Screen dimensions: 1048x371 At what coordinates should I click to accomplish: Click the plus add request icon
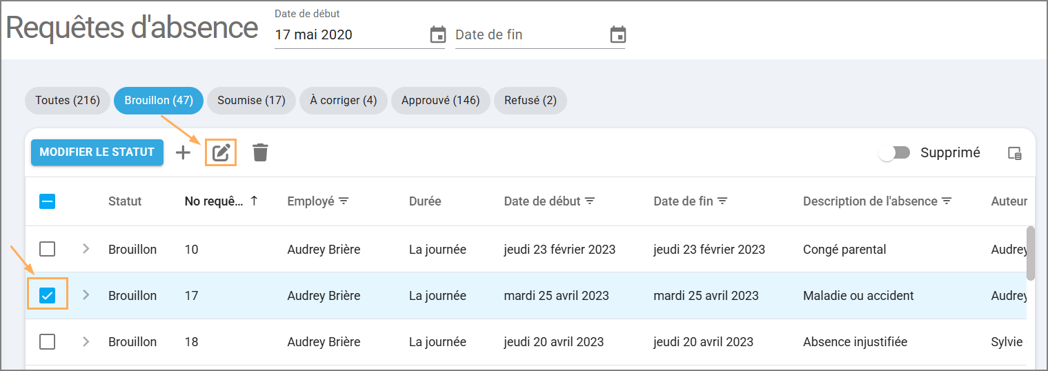183,152
